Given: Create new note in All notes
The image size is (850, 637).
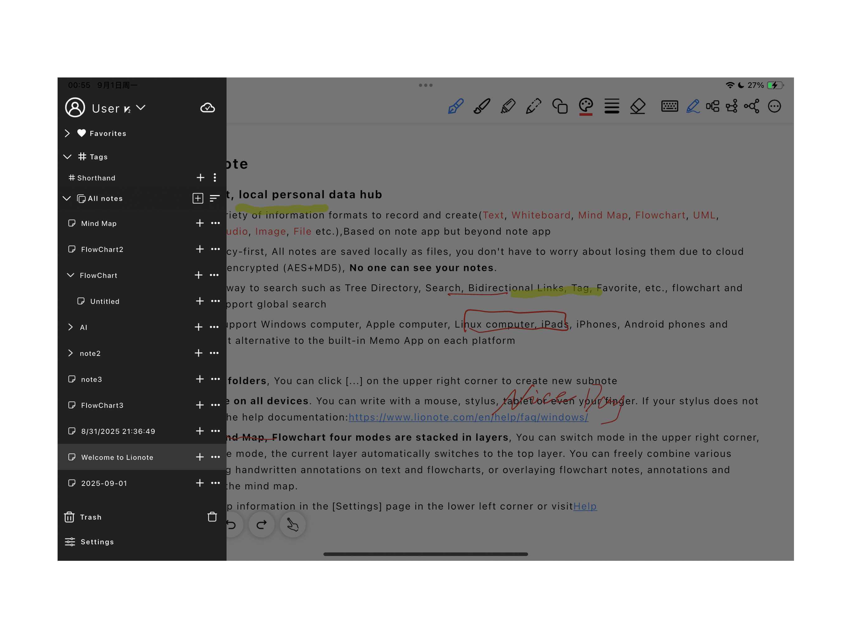Looking at the screenshot, I should pyautogui.click(x=198, y=198).
